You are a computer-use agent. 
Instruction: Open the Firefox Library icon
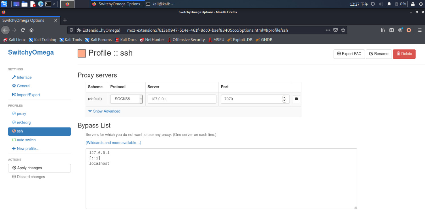click(383, 30)
